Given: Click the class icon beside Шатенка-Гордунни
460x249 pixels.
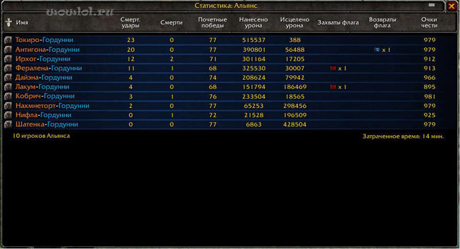Looking at the screenshot, I should [8, 124].
